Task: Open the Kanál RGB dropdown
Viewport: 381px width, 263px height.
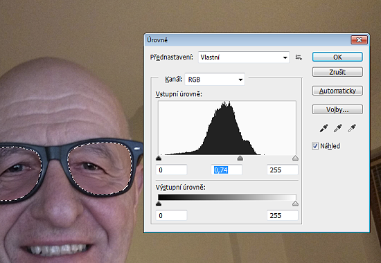Action: [x=215, y=80]
